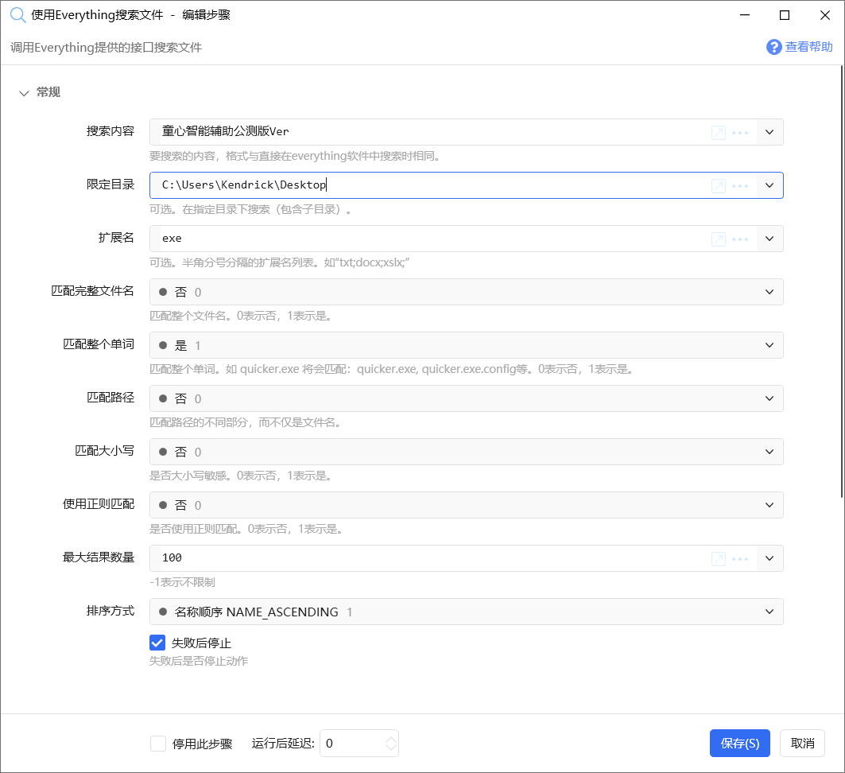This screenshot has width=845, height=773.
Task: Click the three-dots icon in the 扩展名 field
Action: 740,239
